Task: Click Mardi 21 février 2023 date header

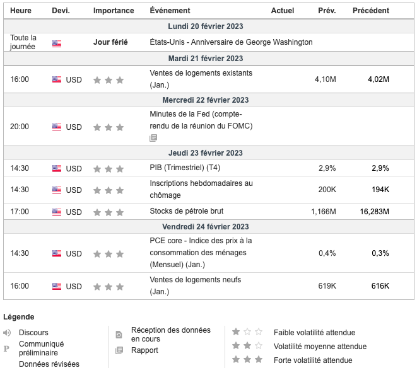Action: (x=206, y=59)
